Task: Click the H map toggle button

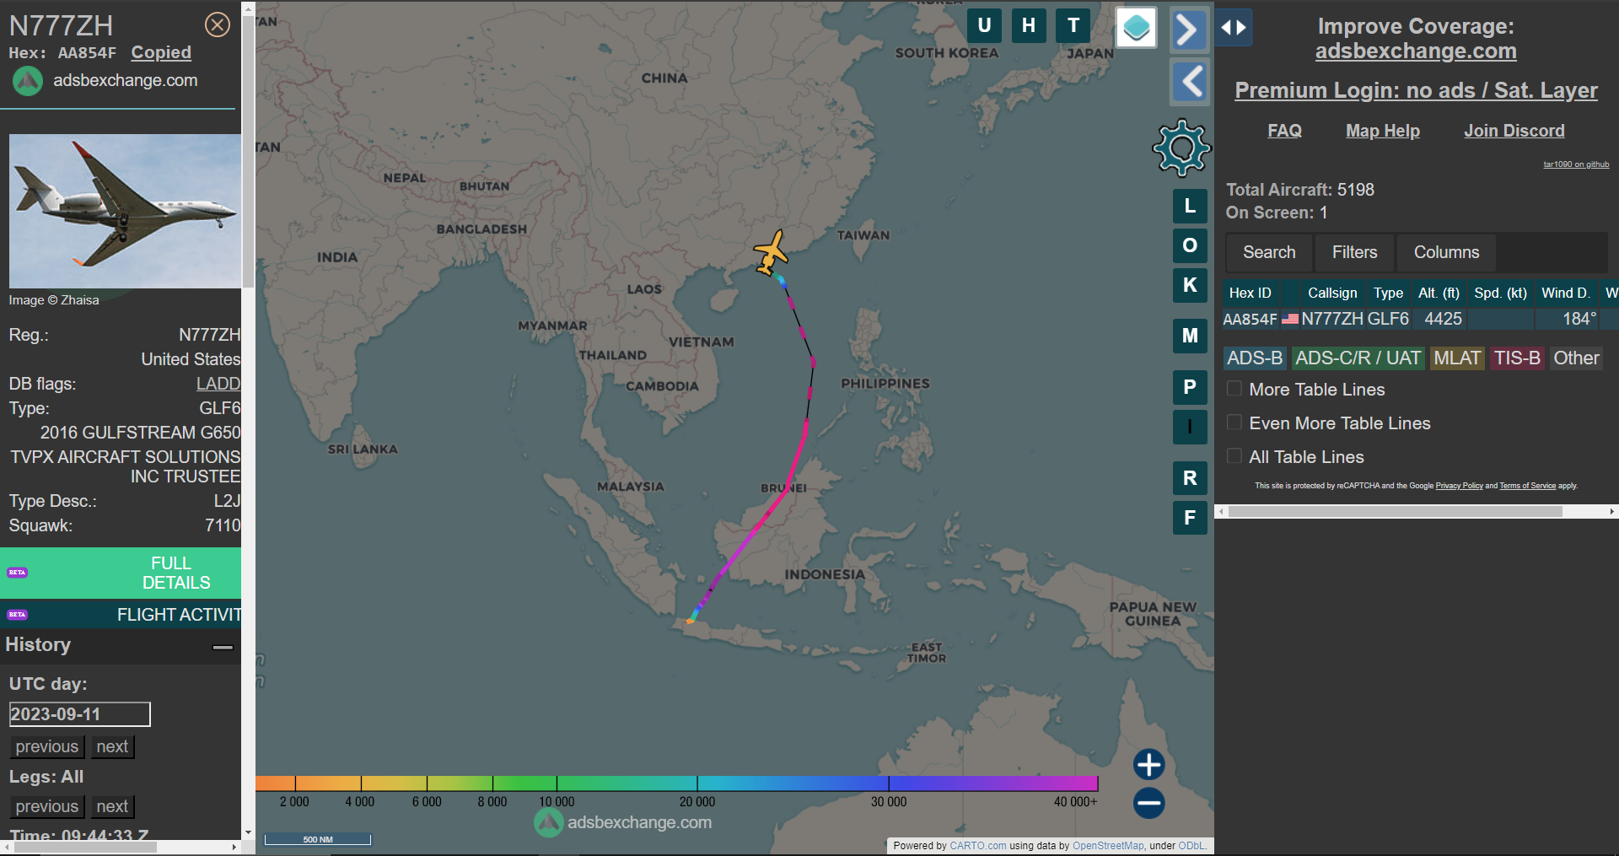Action: tap(1029, 25)
